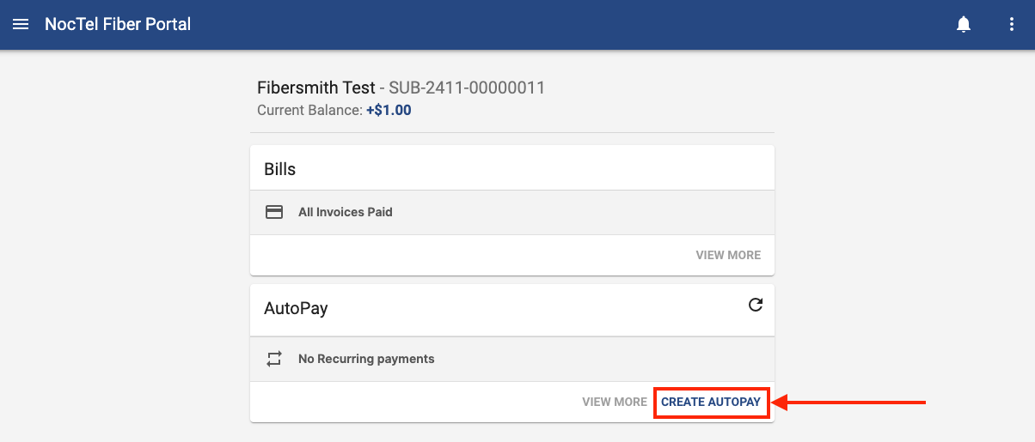Refresh the AutoPay card
1035x442 pixels.
(x=756, y=305)
